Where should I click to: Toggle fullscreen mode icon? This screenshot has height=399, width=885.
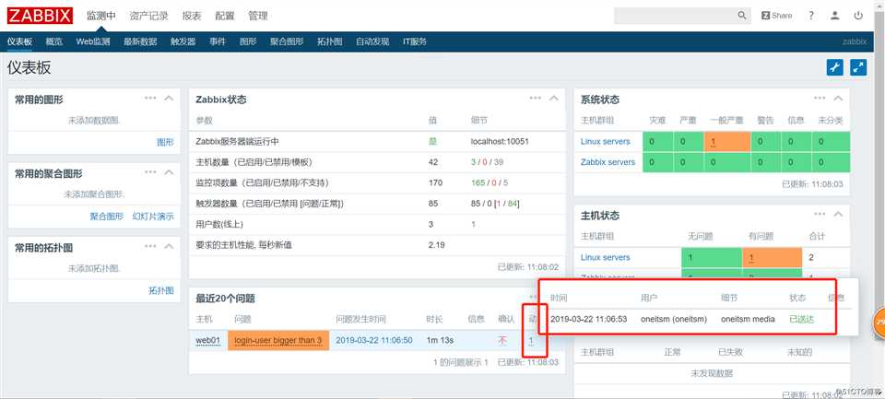[x=858, y=67]
